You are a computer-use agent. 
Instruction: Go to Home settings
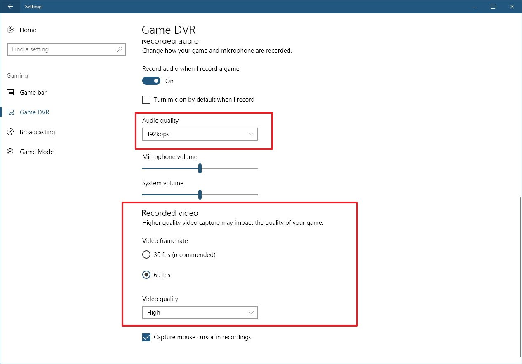(28, 30)
